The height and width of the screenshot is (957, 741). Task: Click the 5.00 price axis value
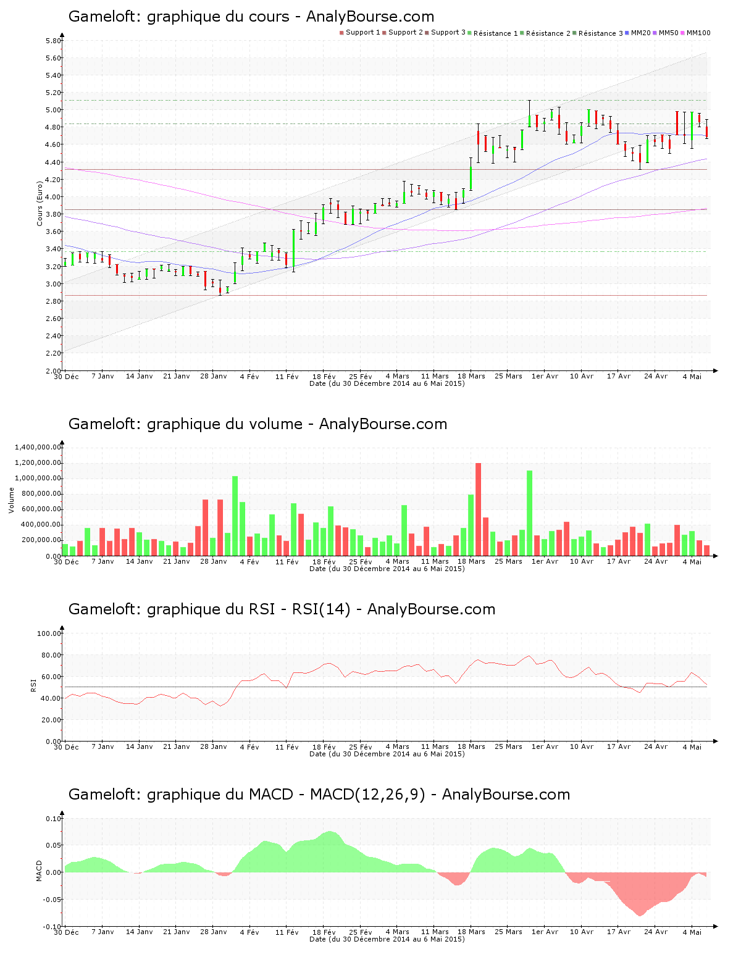(x=53, y=110)
